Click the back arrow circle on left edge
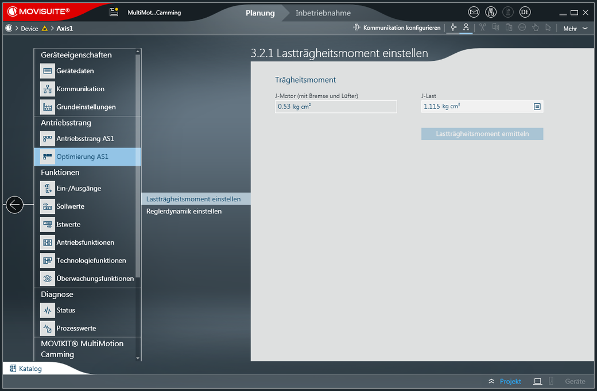This screenshot has height=391, width=597. (14, 205)
